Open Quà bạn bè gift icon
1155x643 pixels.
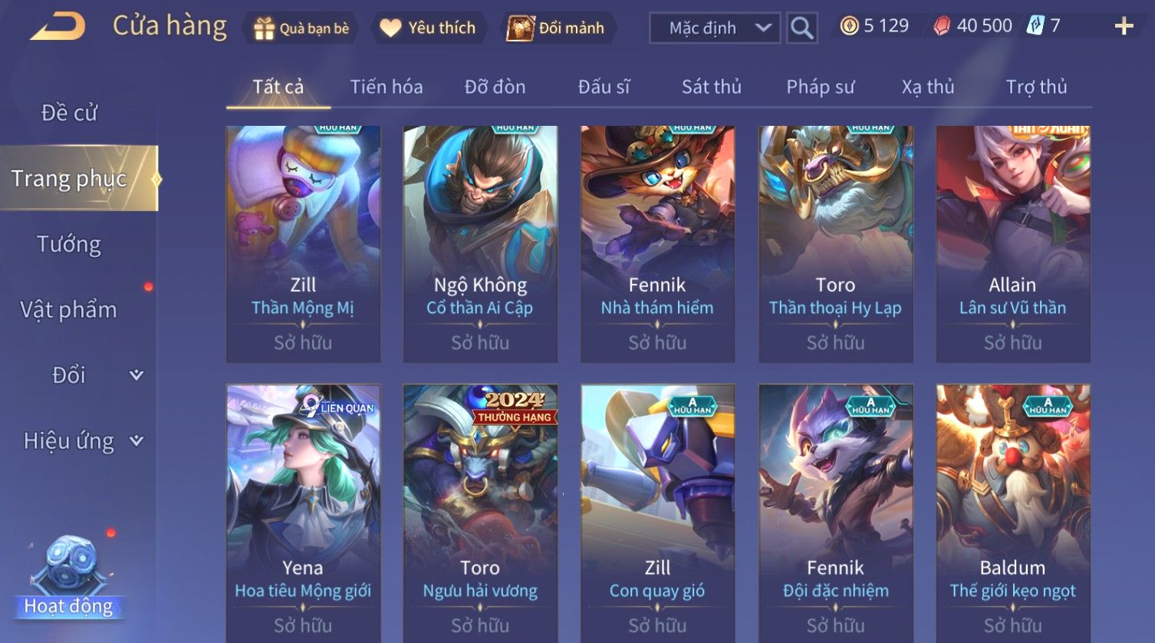coord(264,28)
